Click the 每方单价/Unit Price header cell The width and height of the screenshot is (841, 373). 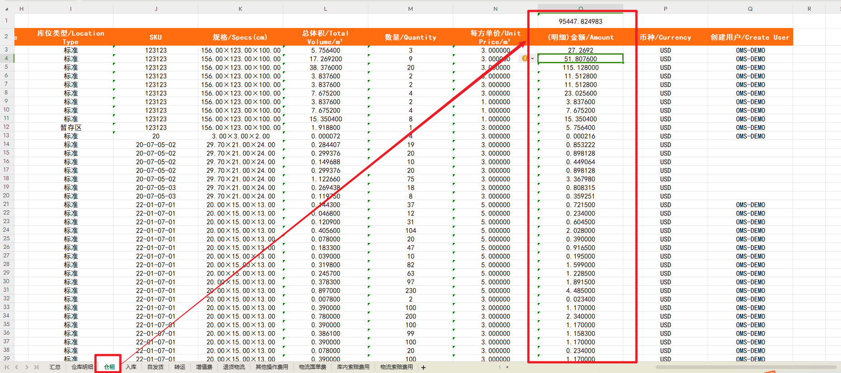[x=495, y=37]
